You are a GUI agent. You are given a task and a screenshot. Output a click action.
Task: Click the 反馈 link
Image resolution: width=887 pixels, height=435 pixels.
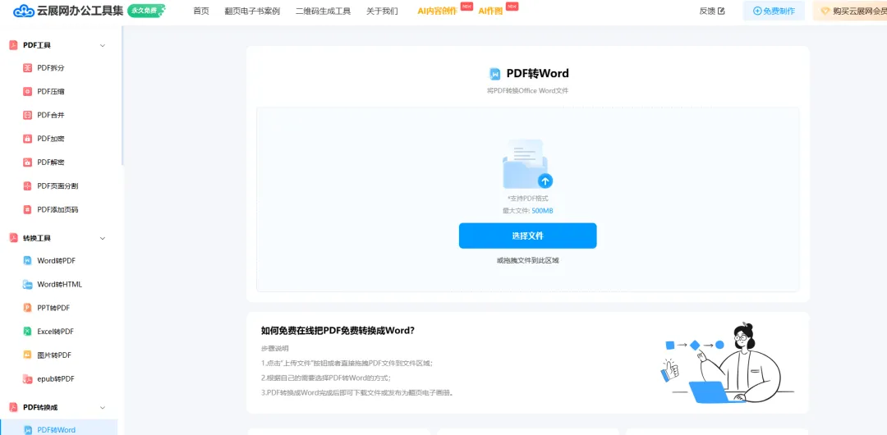coord(707,11)
